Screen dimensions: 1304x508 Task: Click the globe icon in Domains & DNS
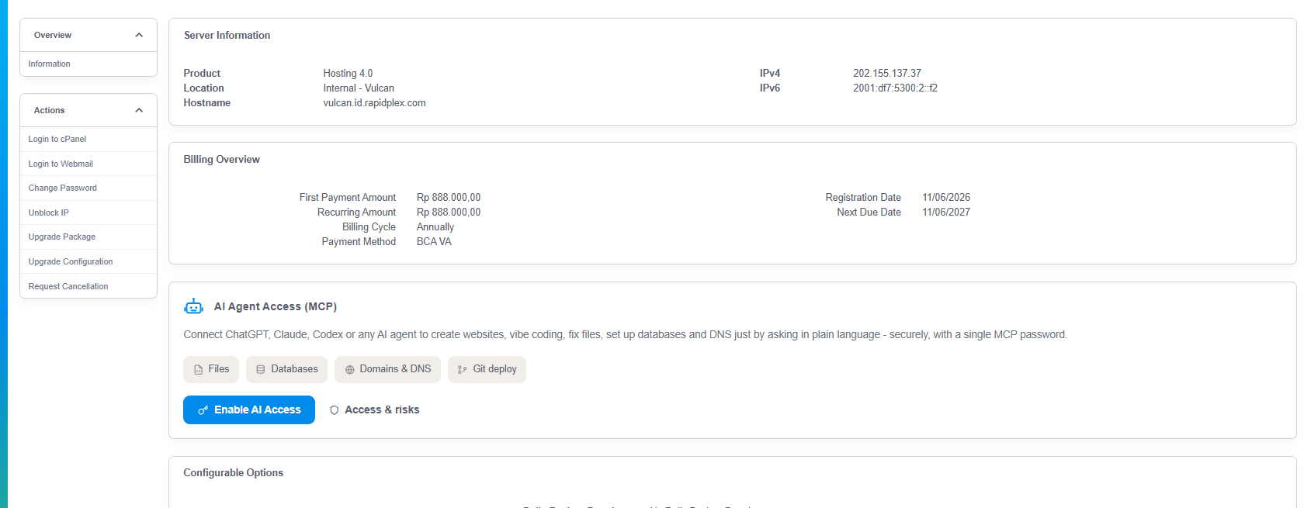click(x=350, y=370)
